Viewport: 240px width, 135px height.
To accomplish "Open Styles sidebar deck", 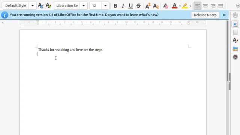I will pos(235,40).
